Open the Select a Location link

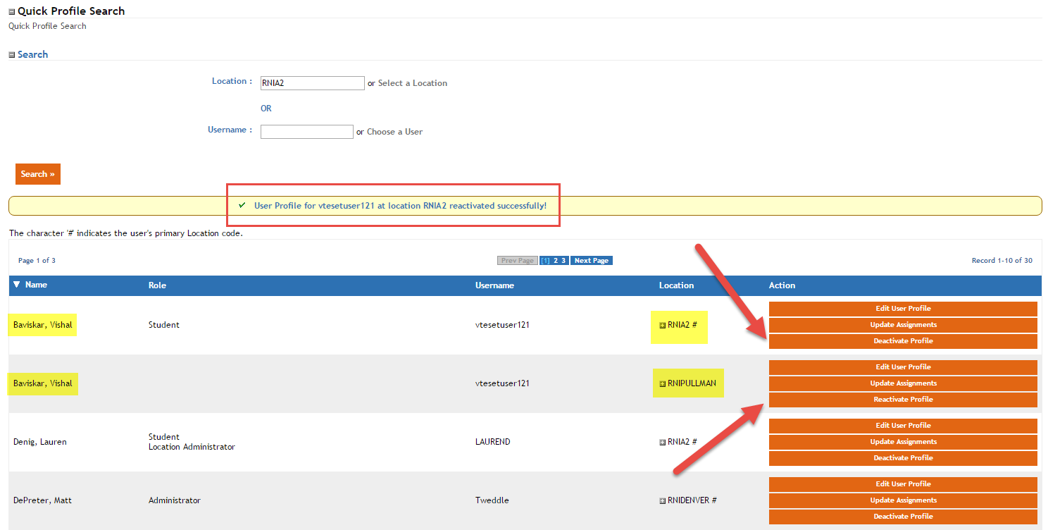click(412, 83)
